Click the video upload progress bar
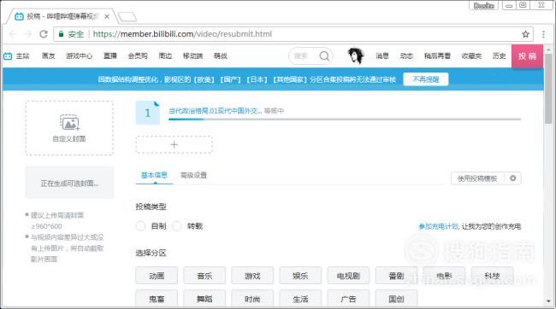The height and width of the screenshot is (309, 556). pyautogui.click(x=345, y=120)
